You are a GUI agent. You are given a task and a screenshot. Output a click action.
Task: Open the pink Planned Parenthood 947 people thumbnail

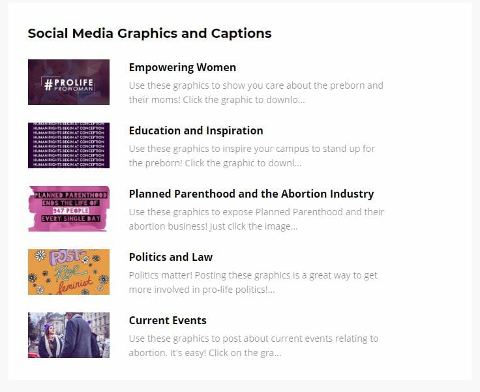point(68,209)
